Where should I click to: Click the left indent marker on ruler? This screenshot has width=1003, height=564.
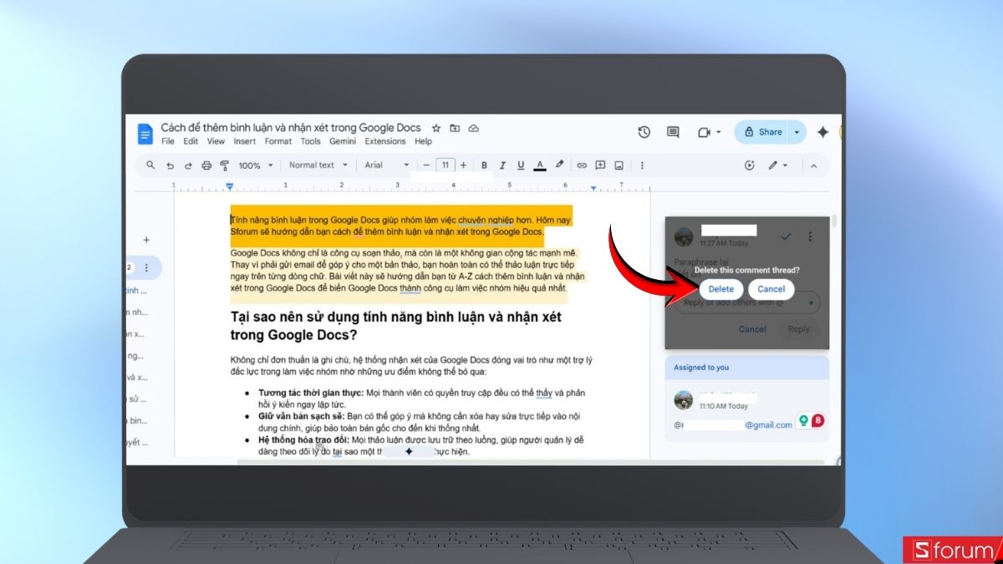click(229, 188)
